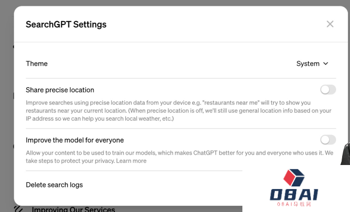Click the icon beside Improving Our Services
The image size is (350, 212).
(x=18, y=209)
